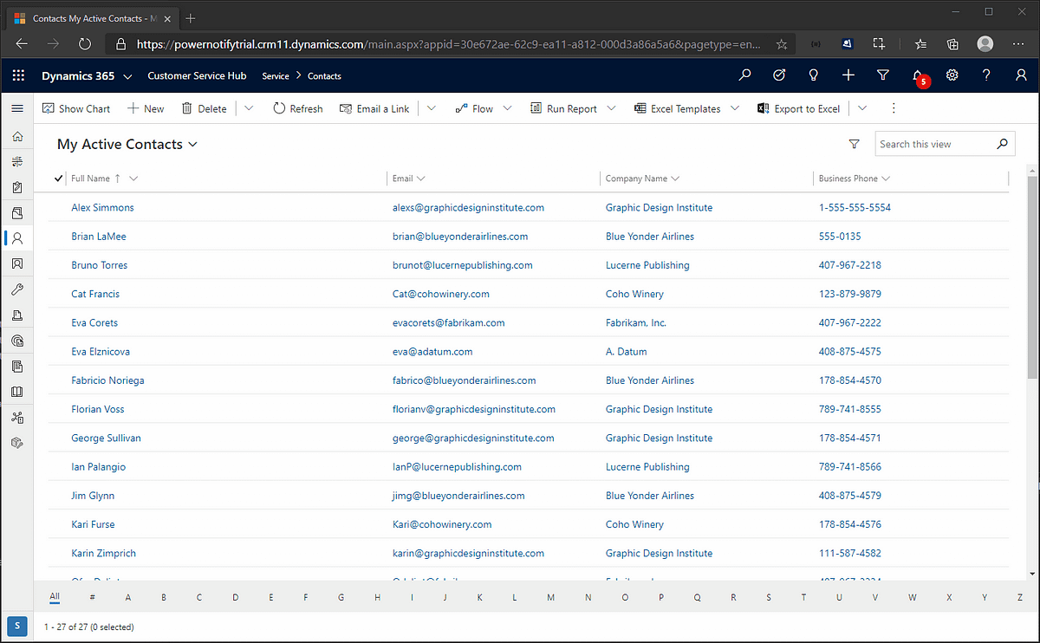Open Lucerne Publishing for Bruno Torres
The image size is (1040, 643).
point(647,265)
